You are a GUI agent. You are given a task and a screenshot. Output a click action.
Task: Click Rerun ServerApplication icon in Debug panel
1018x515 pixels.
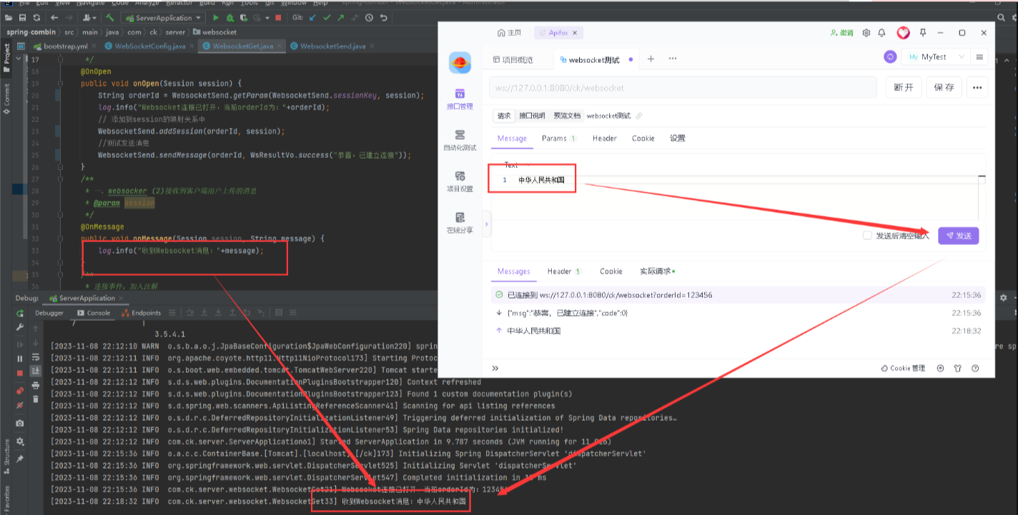20,313
